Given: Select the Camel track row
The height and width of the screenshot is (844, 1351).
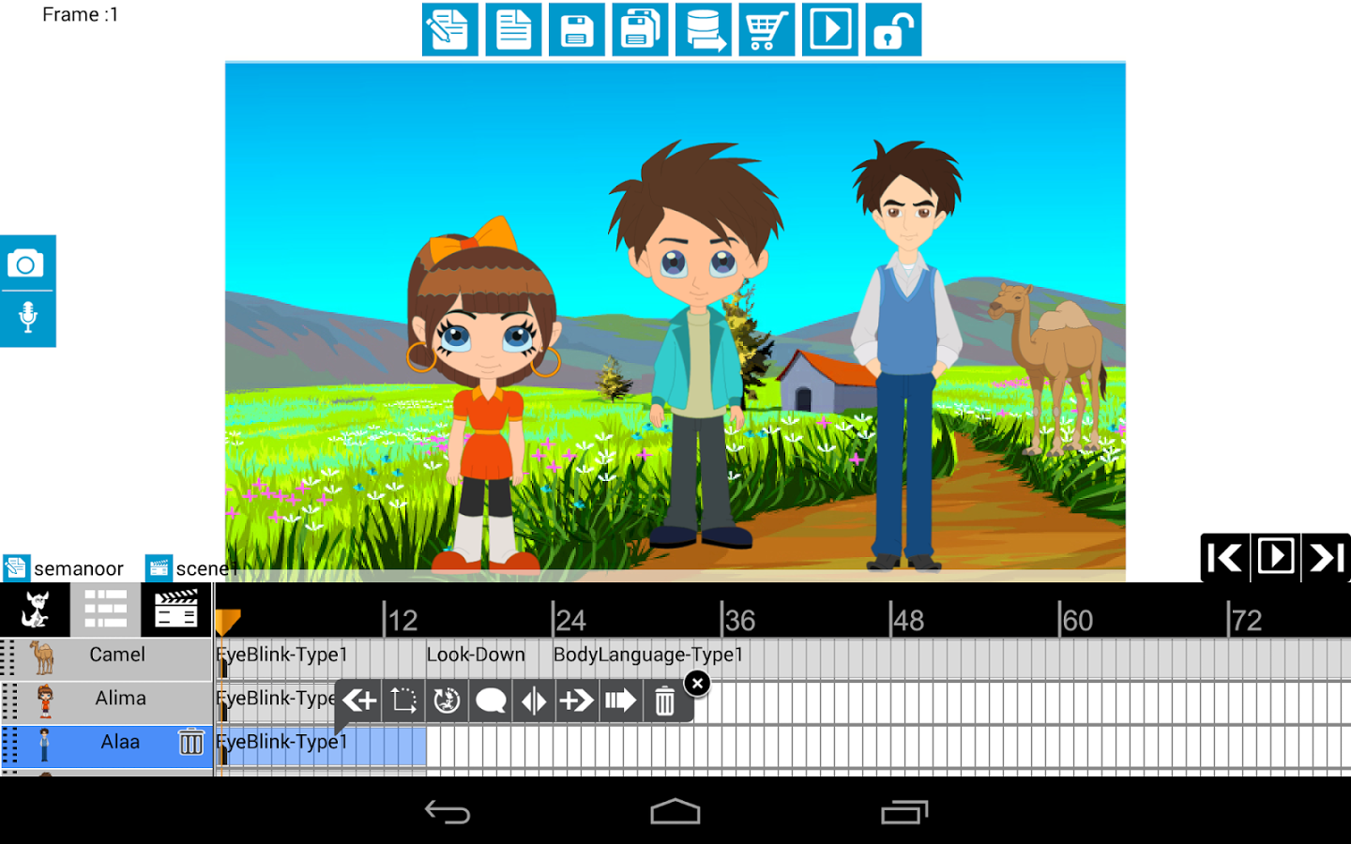Looking at the screenshot, I should coord(106,657).
